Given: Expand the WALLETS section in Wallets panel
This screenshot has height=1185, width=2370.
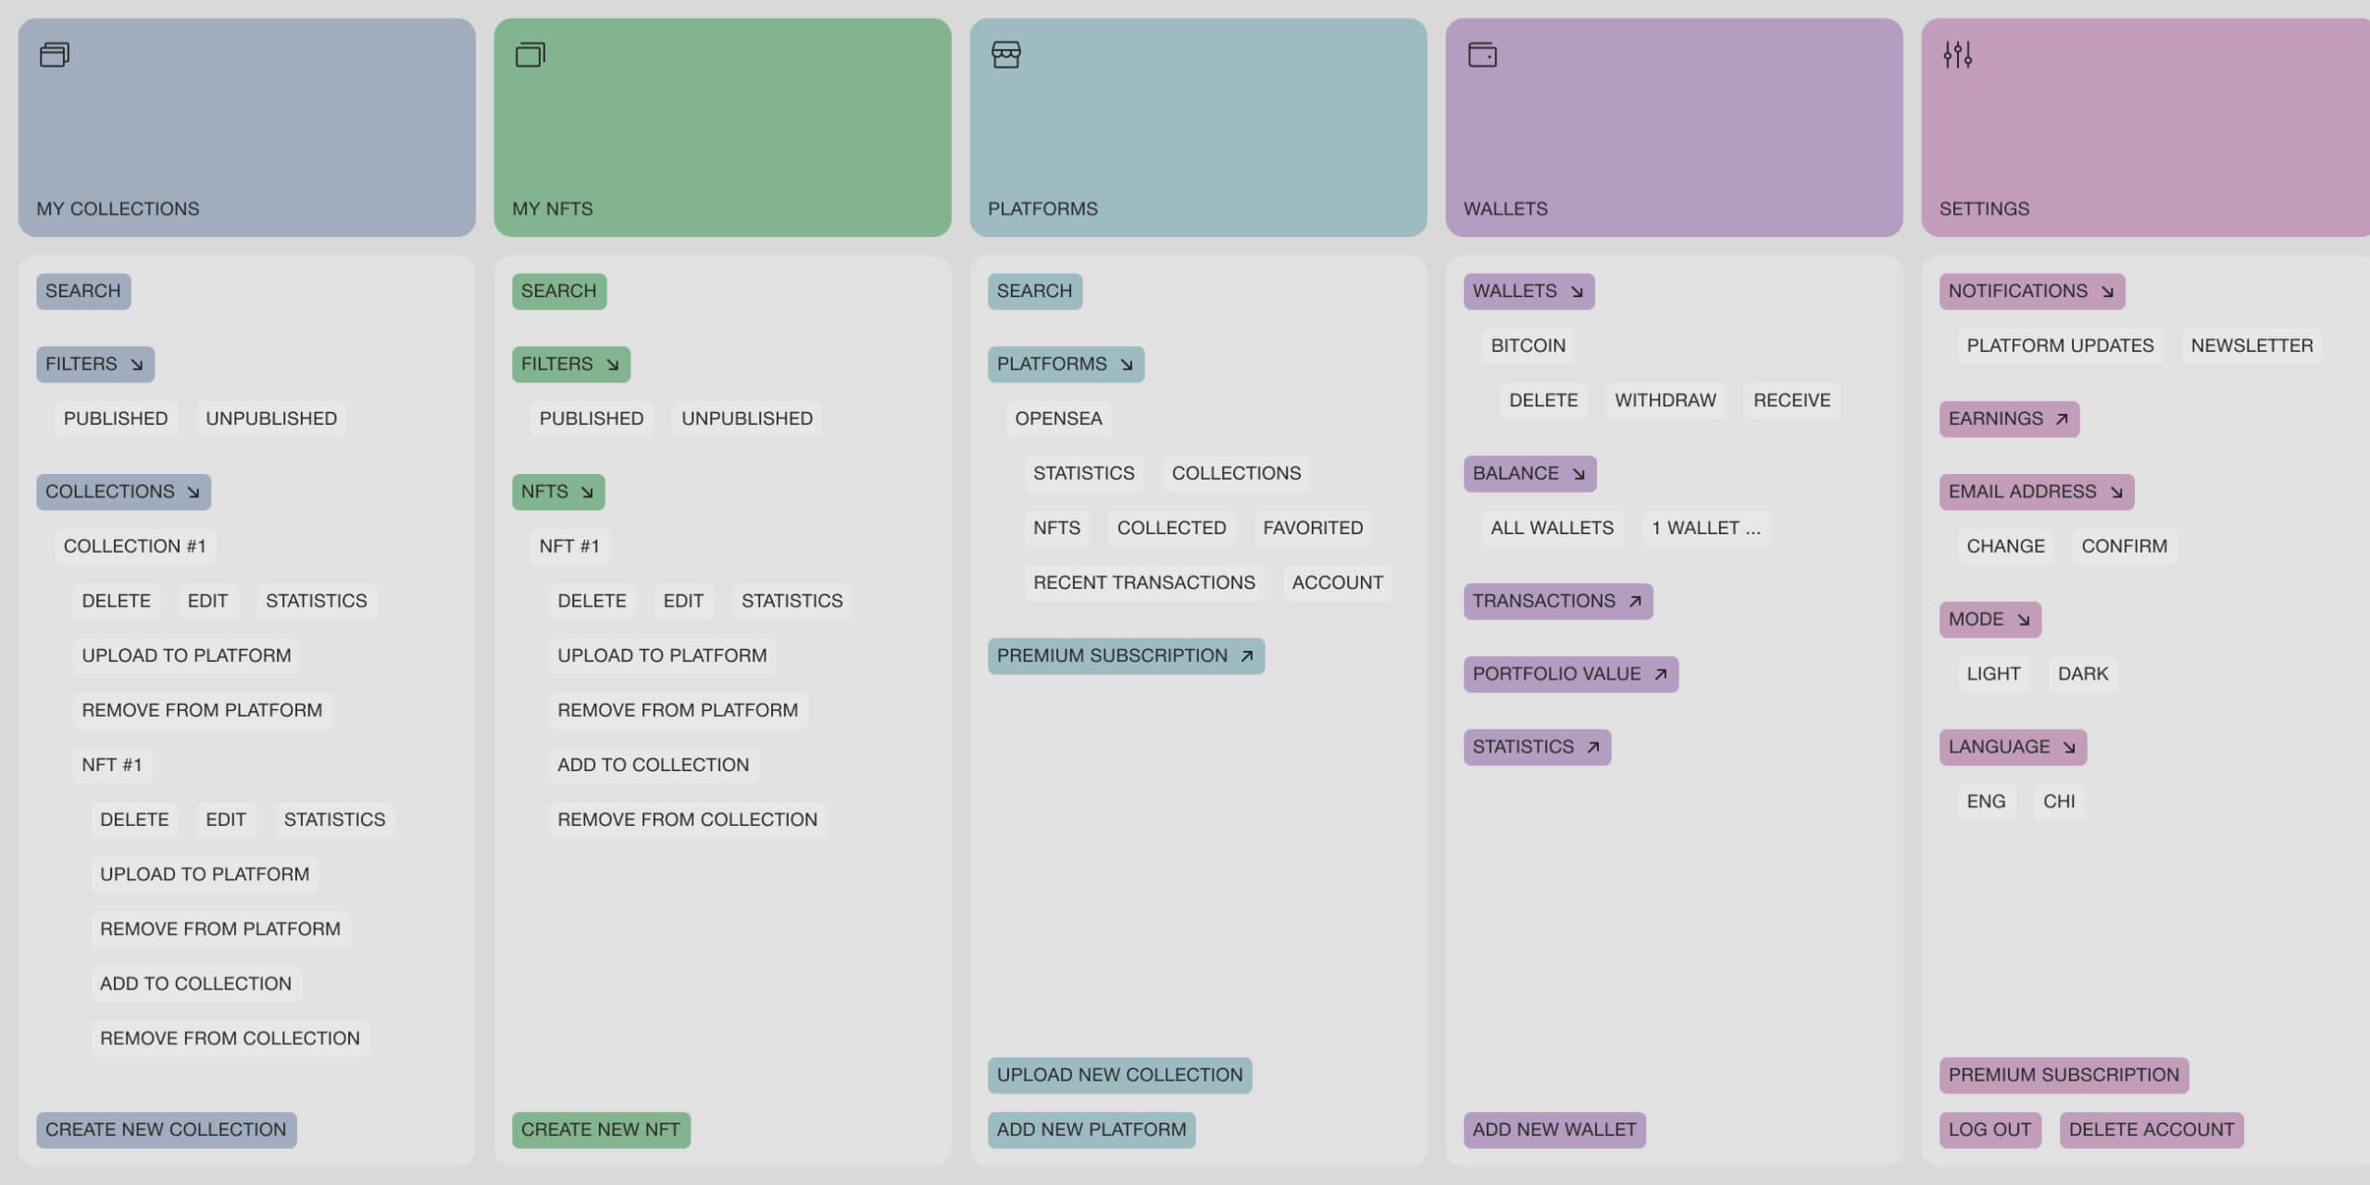Looking at the screenshot, I should 1528,290.
